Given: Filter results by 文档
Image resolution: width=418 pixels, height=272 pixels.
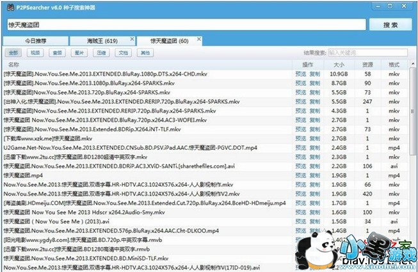Looking at the screenshot, I should click(123, 52).
